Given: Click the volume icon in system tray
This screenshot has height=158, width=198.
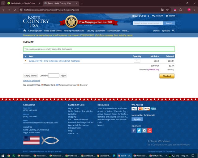Looking at the screenshot, I should click(177, 156).
